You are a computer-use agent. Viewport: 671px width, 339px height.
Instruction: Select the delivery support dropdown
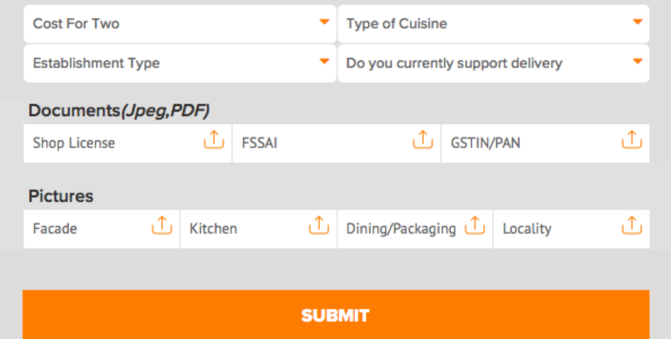[x=493, y=63]
